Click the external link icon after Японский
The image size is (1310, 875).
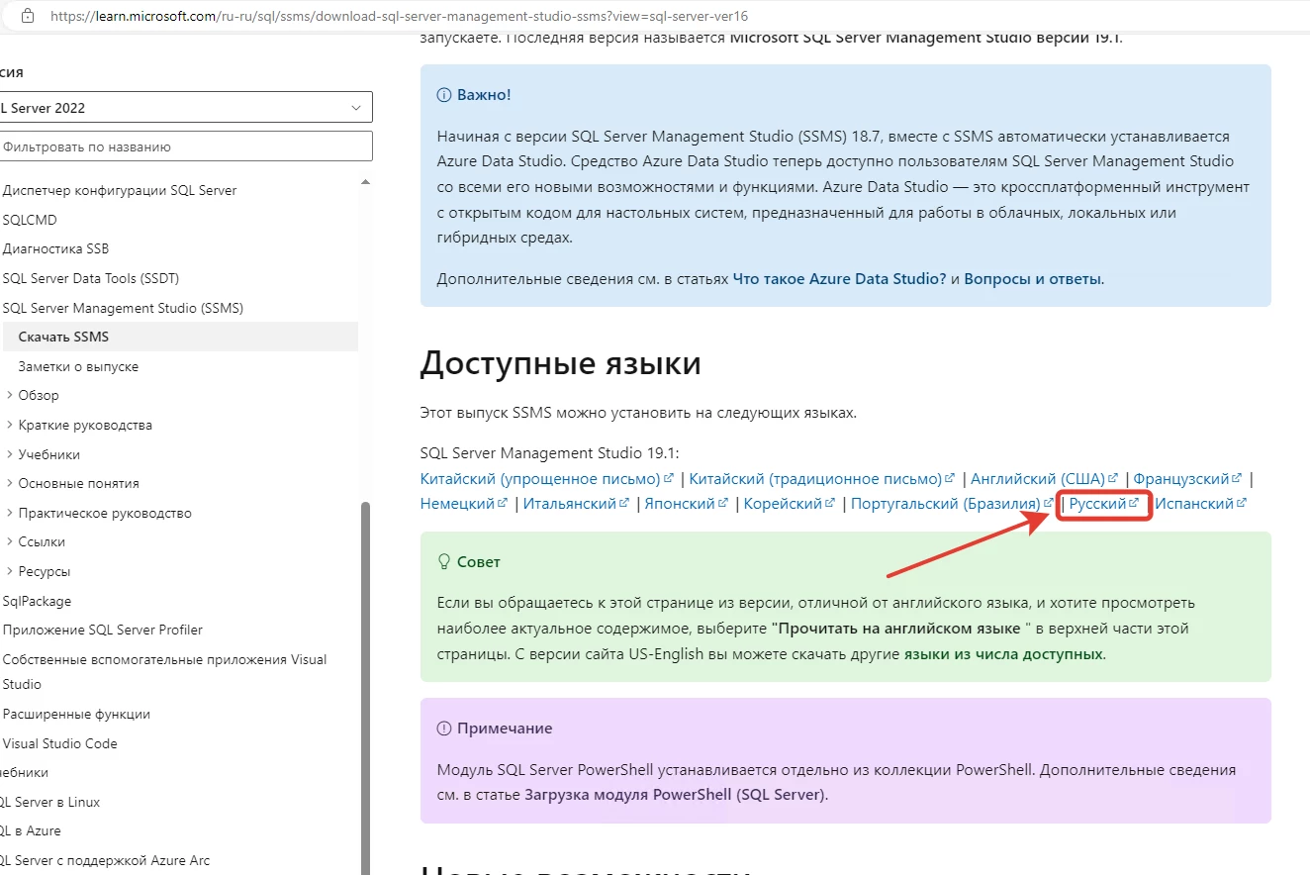[722, 503]
